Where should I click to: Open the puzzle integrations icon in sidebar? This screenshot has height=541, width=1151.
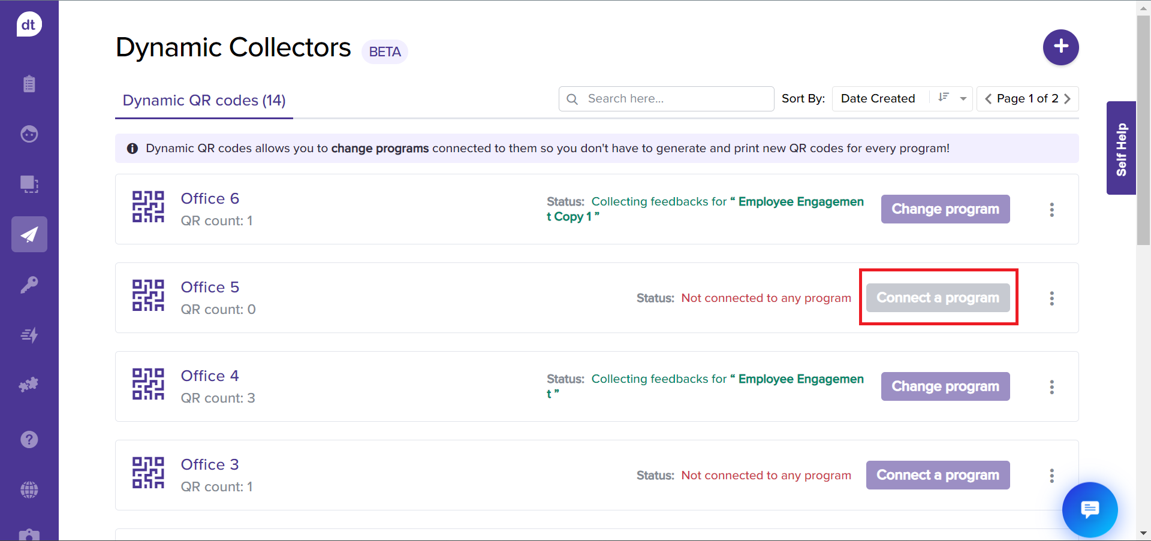pyautogui.click(x=29, y=385)
